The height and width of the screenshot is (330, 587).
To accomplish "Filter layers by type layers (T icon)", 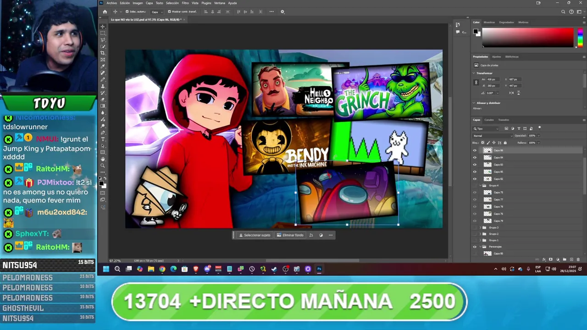I will 519,128.
